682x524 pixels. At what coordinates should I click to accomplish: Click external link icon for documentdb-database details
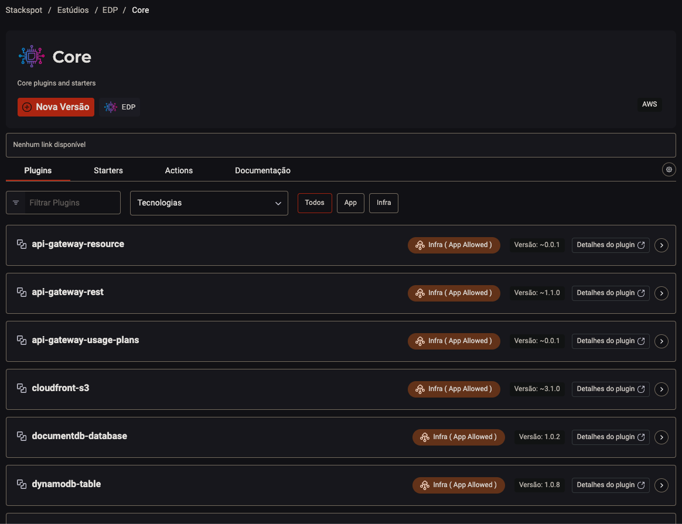click(x=641, y=437)
